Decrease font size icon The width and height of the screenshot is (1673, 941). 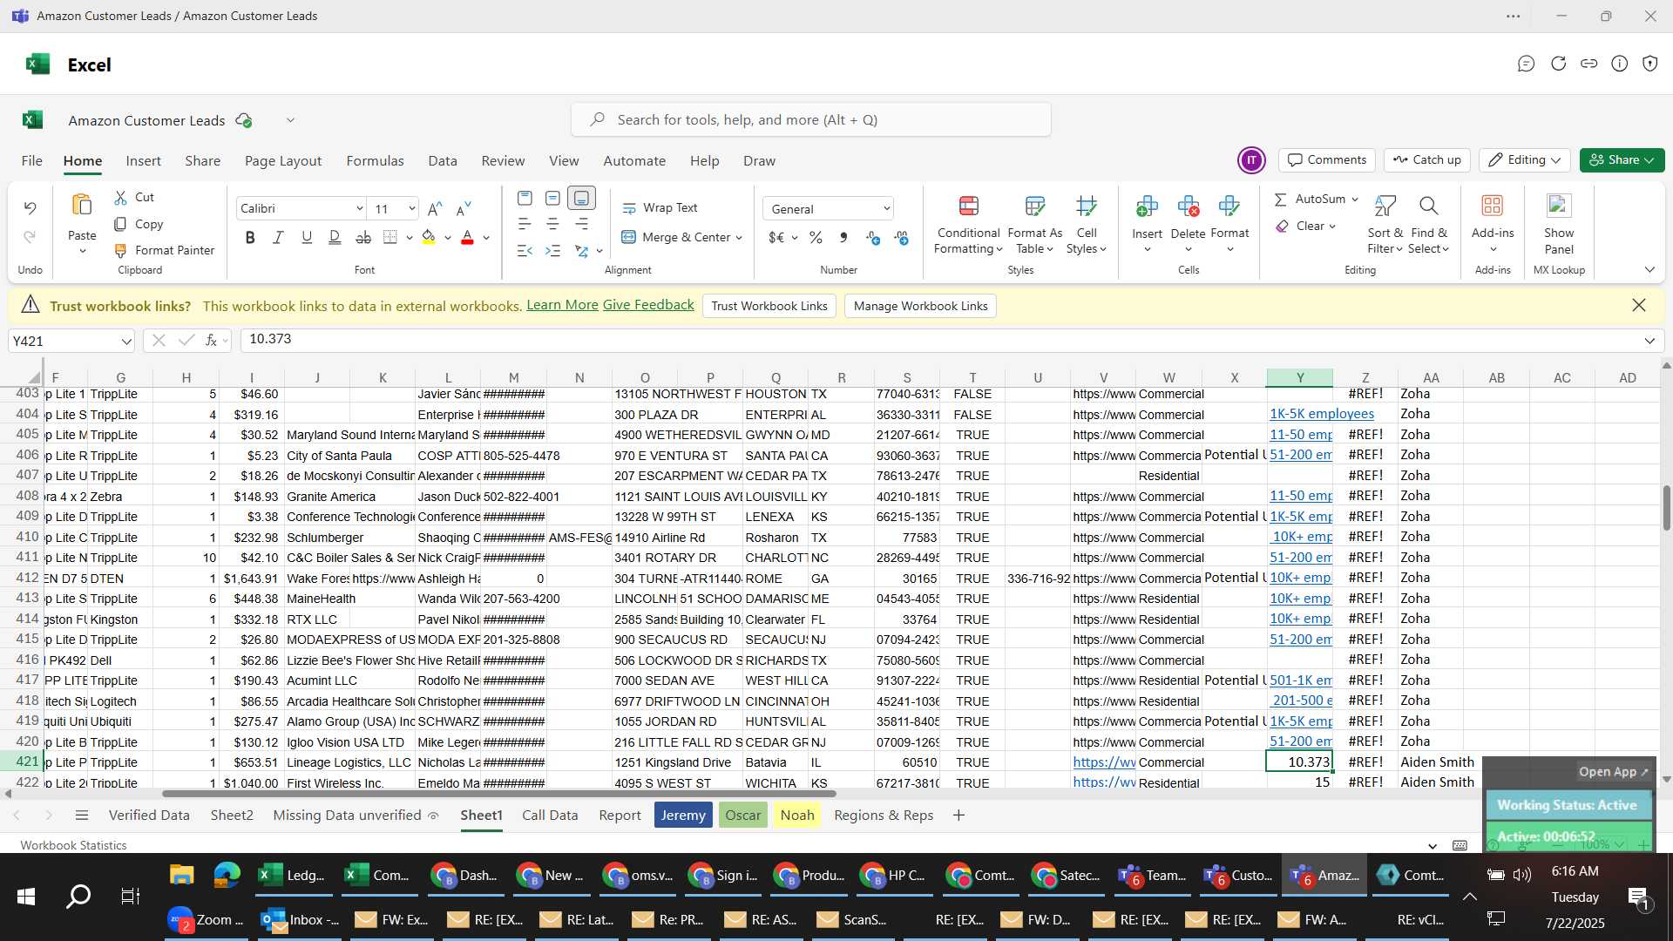(x=464, y=208)
